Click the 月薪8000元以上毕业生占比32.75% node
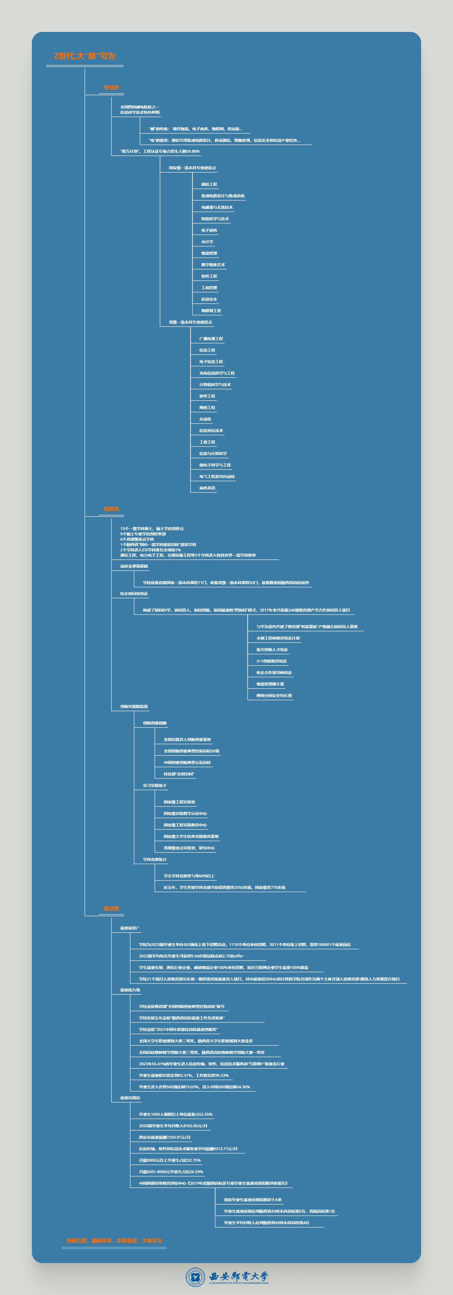This screenshot has width=453, height=1295. tap(170, 1160)
